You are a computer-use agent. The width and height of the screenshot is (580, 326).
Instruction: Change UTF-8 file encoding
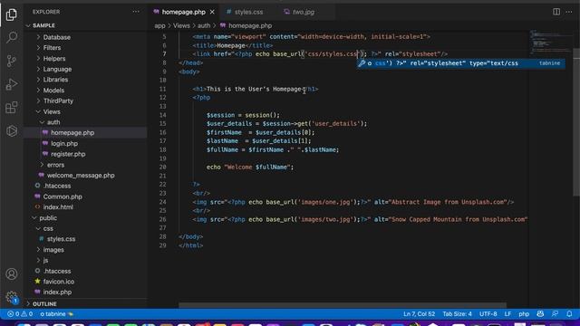[488, 314]
